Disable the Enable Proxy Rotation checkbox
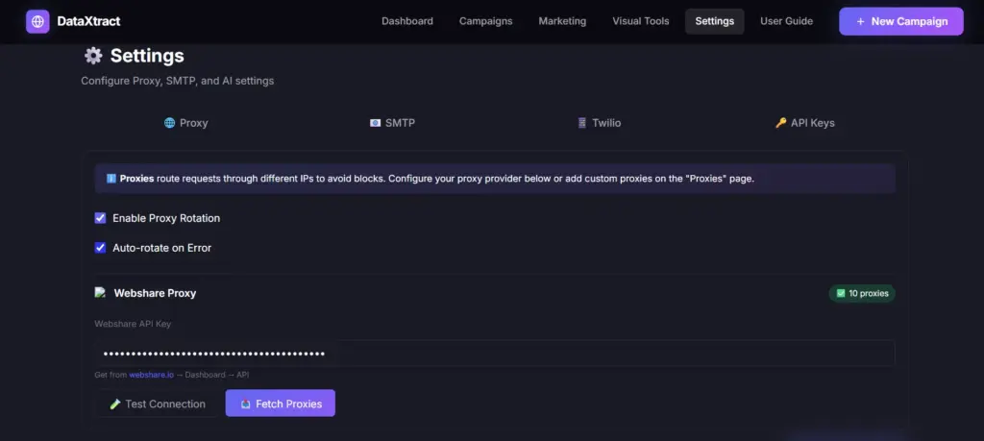 100,218
